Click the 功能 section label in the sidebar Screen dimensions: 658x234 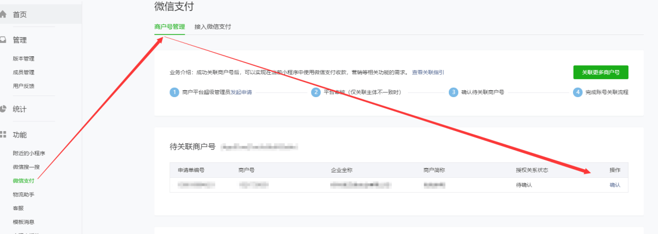coord(20,135)
